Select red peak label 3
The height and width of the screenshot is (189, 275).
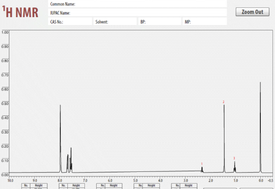pos(234,158)
